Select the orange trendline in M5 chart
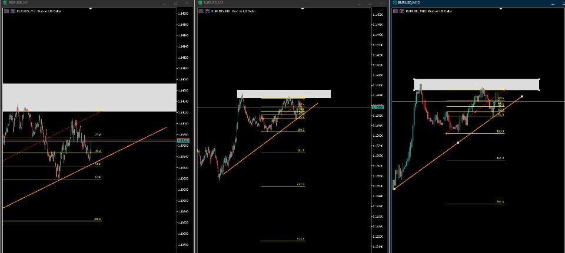 [x=270, y=139]
